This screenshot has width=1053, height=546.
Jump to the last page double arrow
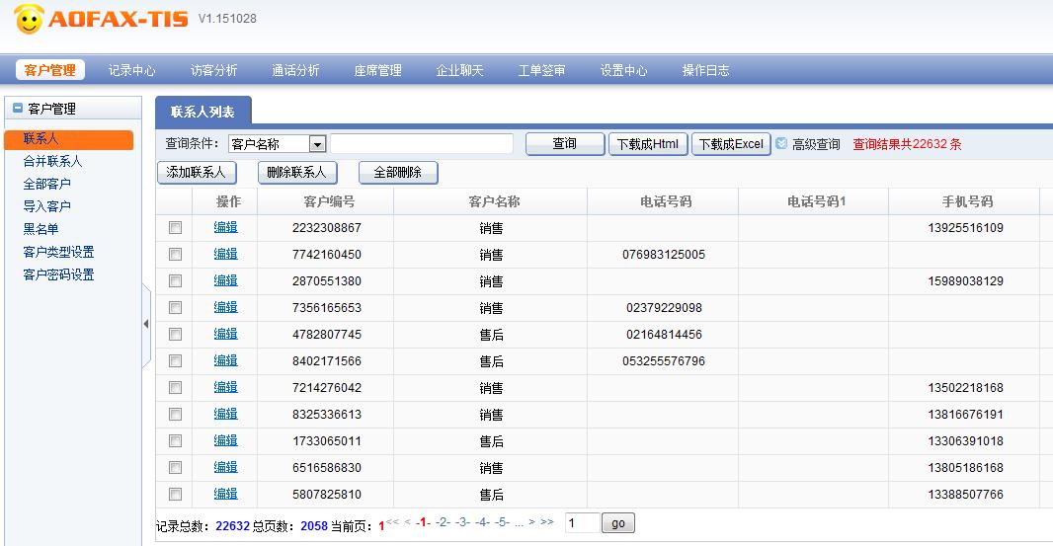point(546,522)
